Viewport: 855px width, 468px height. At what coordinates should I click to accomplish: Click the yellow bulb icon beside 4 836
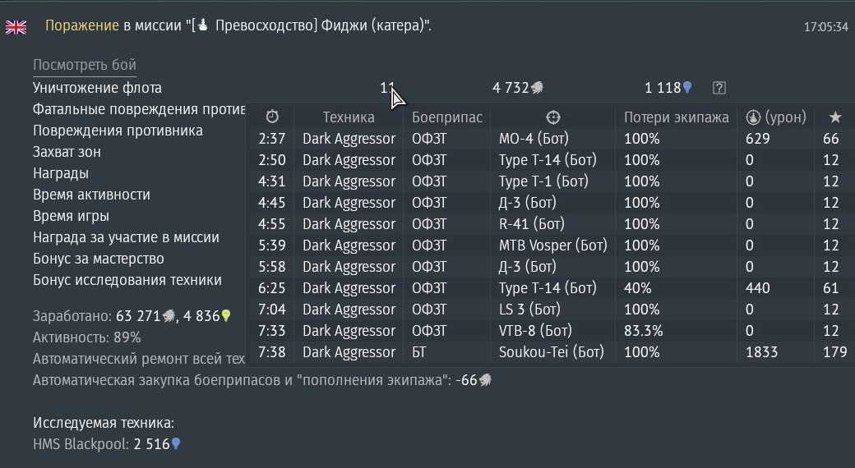click(x=226, y=316)
